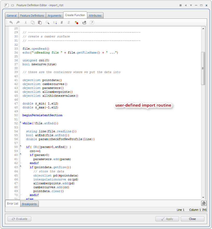Click the pin icon beside the Breakpoints tab
The height and width of the screenshot is (229, 212).
[x=204, y=203]
